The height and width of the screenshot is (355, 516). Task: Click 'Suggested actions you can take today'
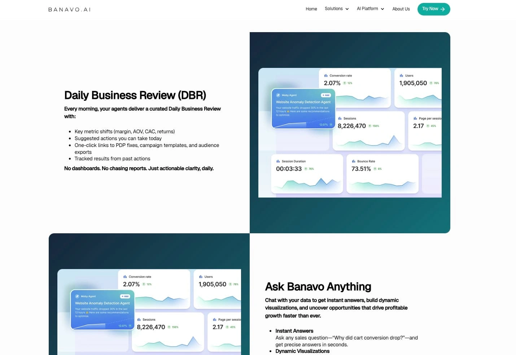tap(118, 138)
